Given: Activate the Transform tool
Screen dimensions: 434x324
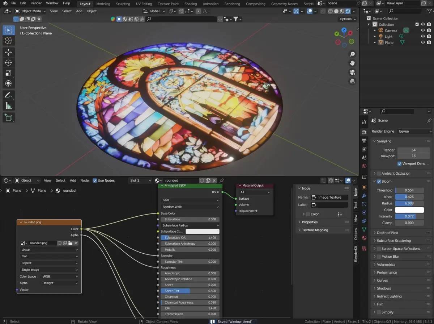Looking at the screenshot, I should [x=9, y=83].
